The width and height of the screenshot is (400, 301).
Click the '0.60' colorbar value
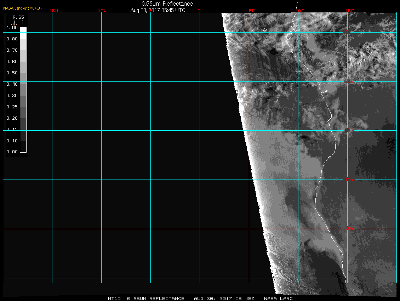[12, 62]
